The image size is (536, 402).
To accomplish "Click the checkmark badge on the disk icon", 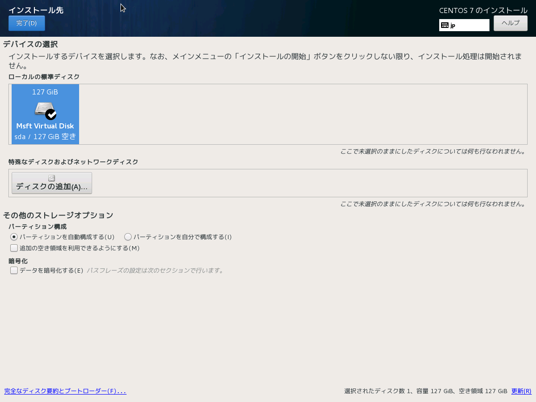I will (51, 114).
